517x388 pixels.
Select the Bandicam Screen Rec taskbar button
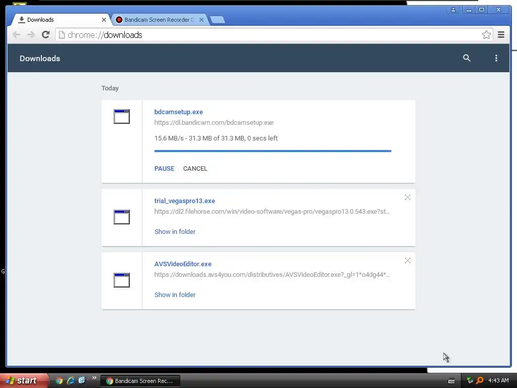coord(140,381)
